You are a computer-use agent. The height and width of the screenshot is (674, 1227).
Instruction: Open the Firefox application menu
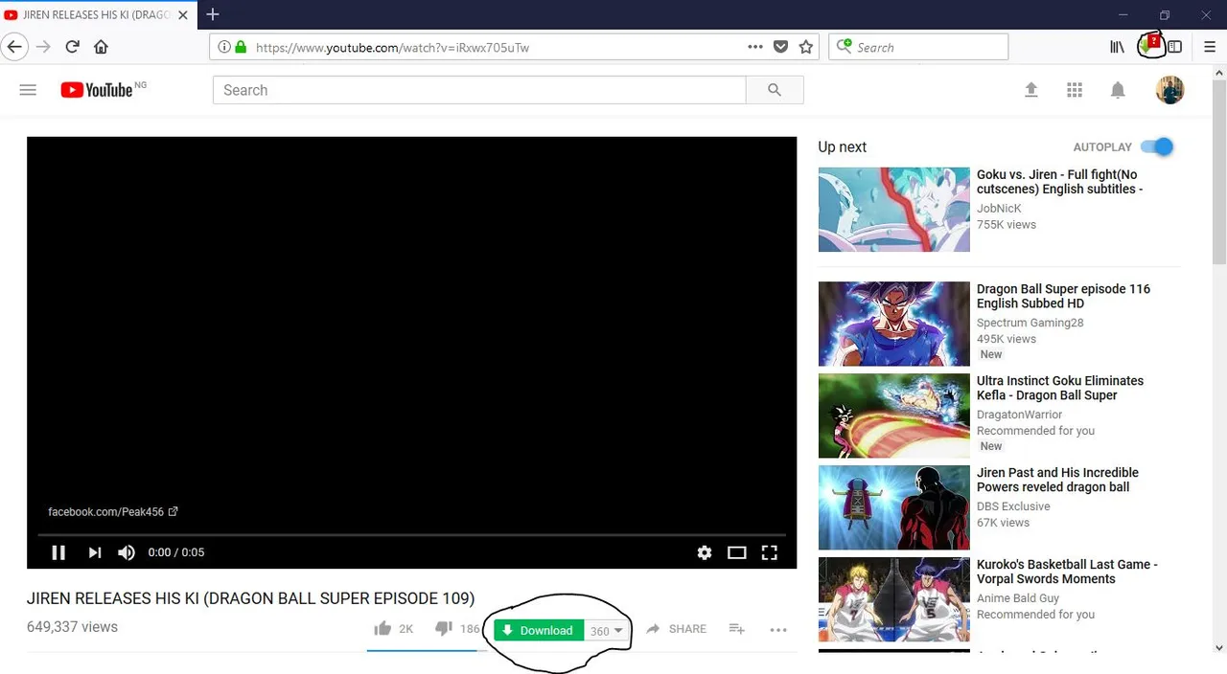click(x=1210, y=47)
